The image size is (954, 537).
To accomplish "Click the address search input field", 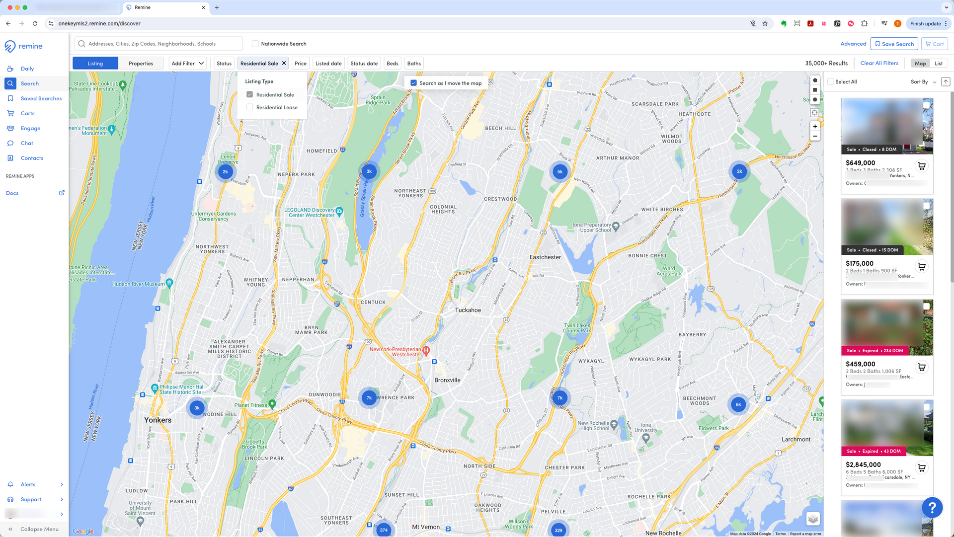I will (x=159, y=44).
